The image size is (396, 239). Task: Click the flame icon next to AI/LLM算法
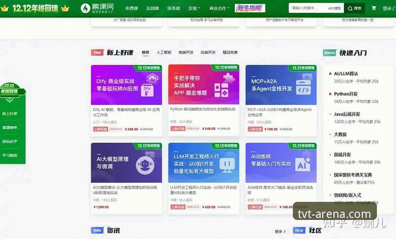point(330,74)
